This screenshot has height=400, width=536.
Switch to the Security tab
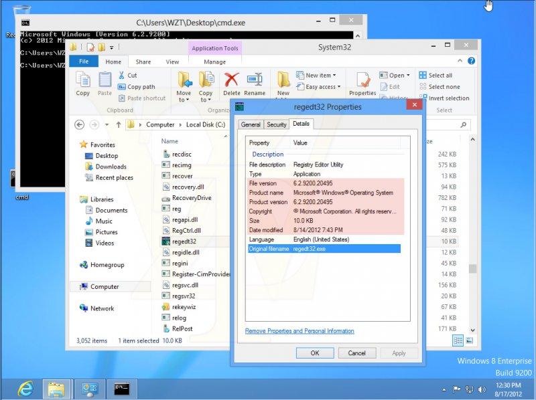pos(276,124)
